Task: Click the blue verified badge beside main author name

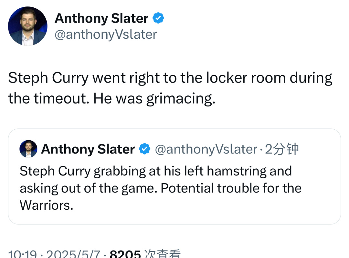Action: point(158,18)
